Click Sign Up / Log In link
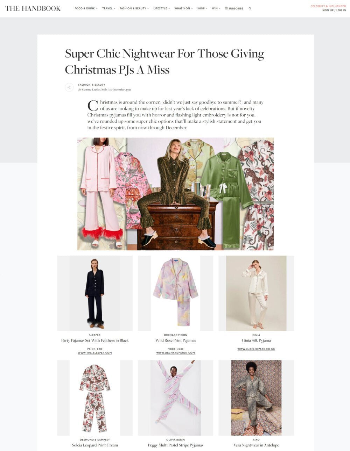 coord(334,10)
